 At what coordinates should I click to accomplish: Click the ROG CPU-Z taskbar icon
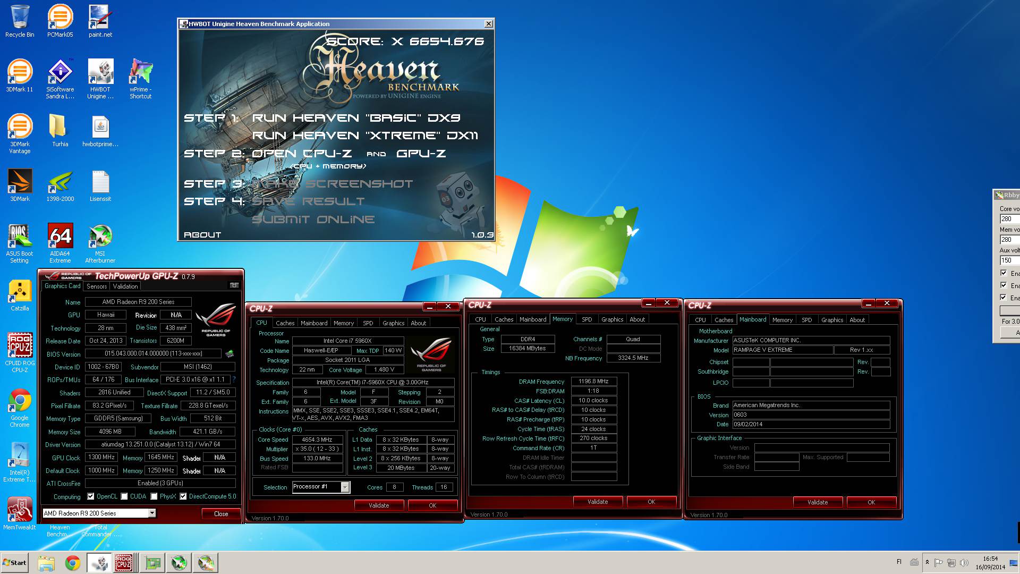[124, 563]
